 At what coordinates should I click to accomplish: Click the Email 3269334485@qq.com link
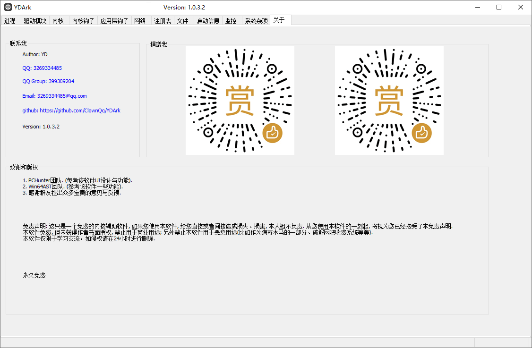55,96
